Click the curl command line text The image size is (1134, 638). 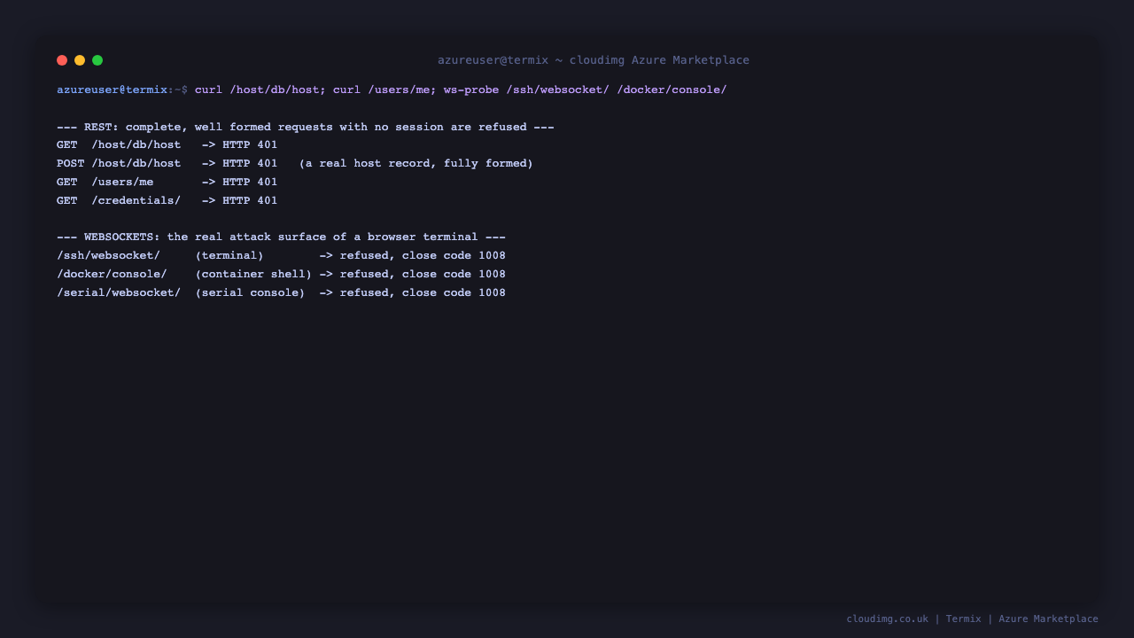pos(461,89)
